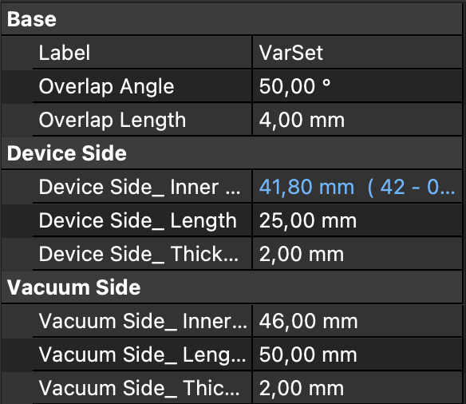
Task: Select the Vacuum Side_ Leng... property
Action: 142,355
